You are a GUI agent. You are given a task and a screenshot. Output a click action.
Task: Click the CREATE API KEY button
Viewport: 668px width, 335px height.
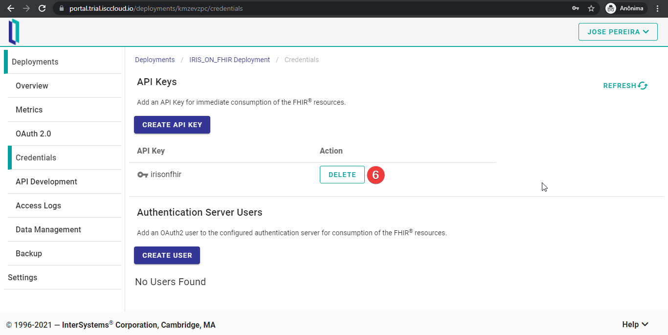(x=172, y=125)
